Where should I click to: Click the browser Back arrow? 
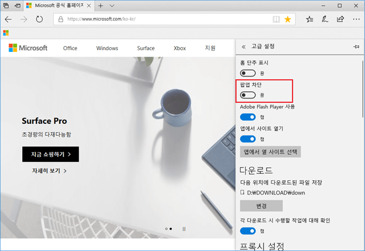[x=9, y=19]
